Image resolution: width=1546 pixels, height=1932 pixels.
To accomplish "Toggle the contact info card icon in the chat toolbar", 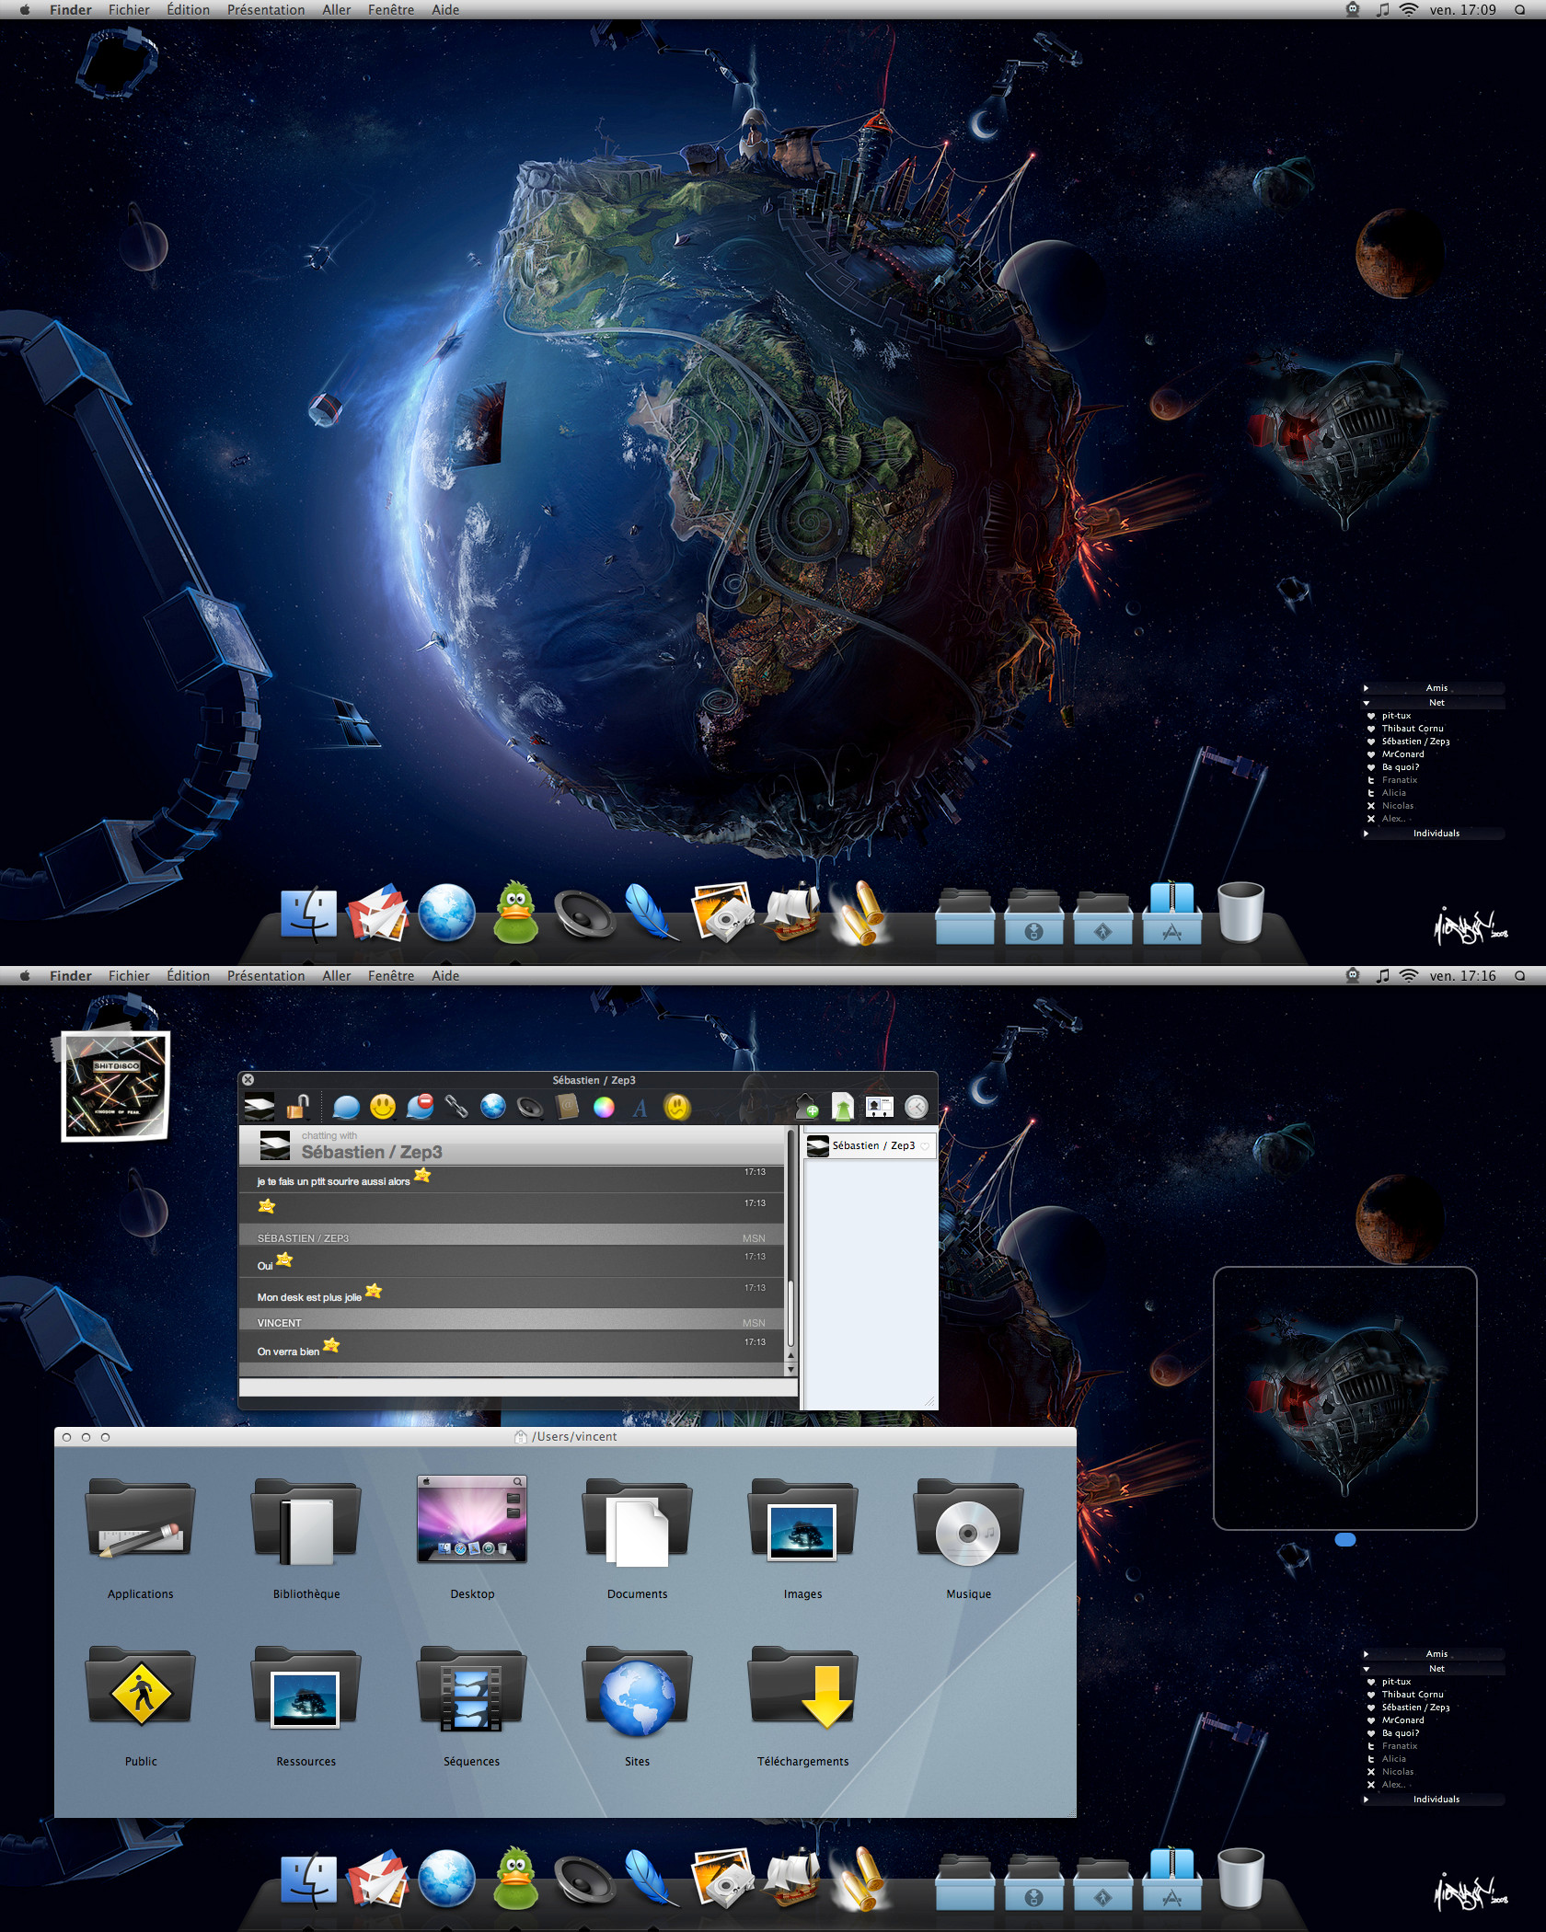I will tap(880, 1107).
